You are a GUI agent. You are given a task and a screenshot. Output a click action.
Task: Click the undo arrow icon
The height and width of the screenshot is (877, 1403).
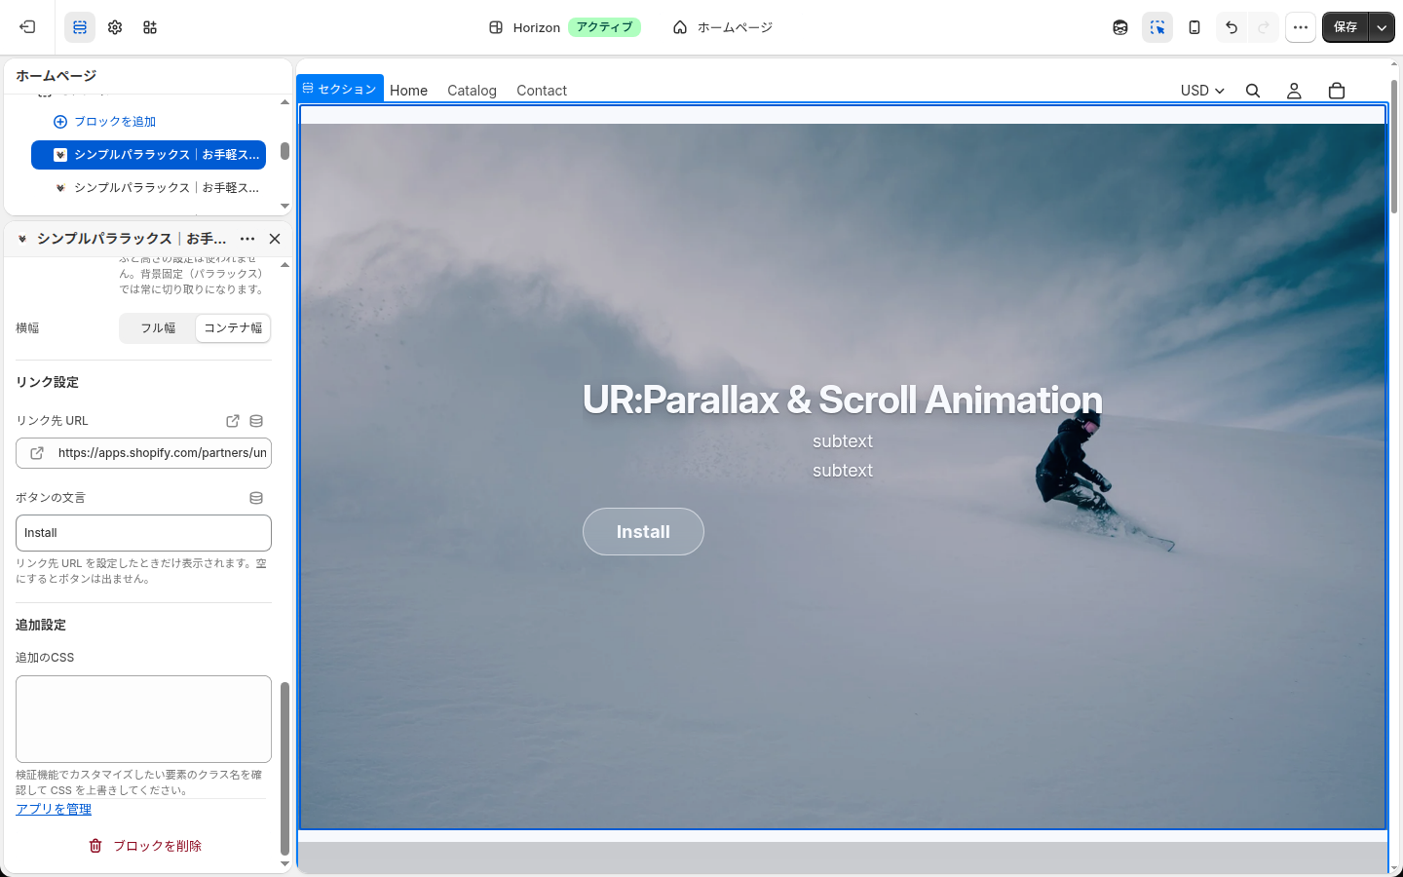coord(1232,27)
